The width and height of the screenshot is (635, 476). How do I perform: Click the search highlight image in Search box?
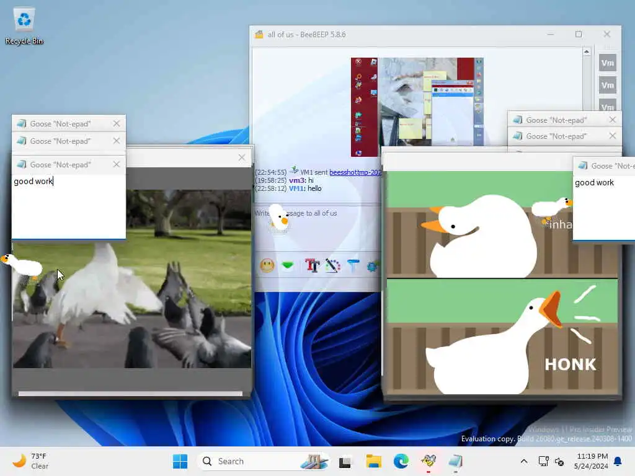(x=314, y=461)
